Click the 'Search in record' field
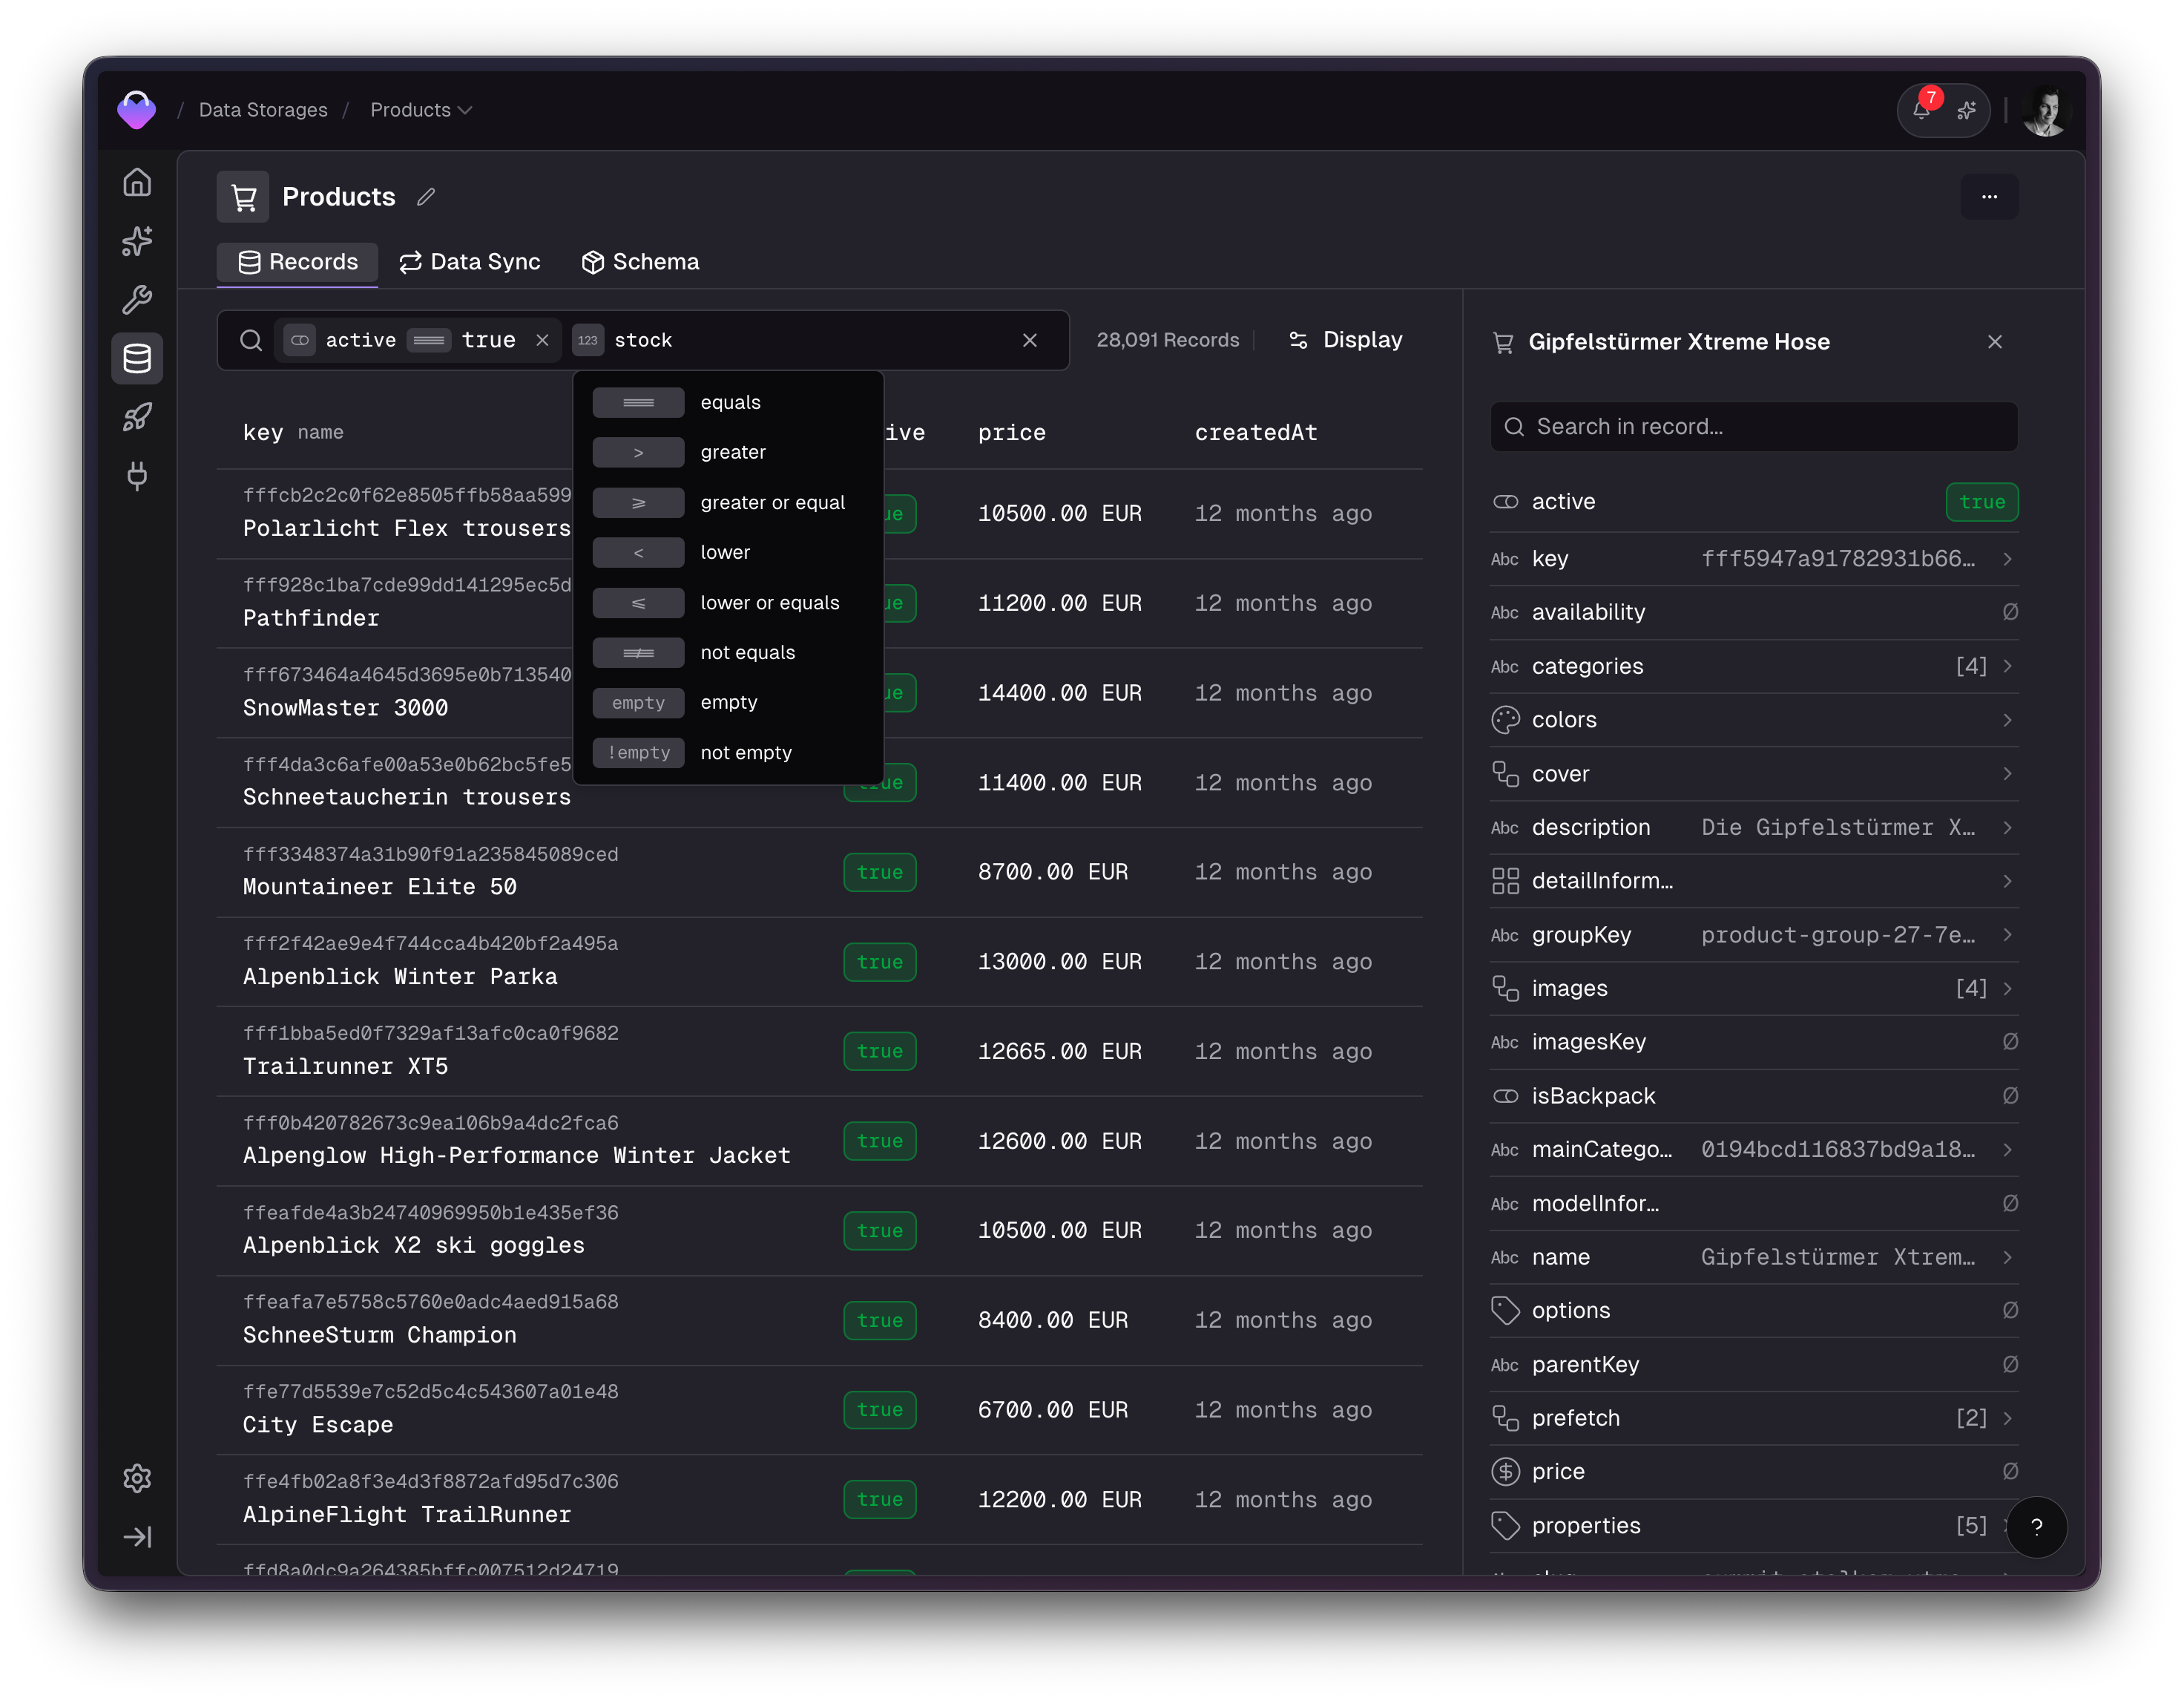 tap(1752, 426)
